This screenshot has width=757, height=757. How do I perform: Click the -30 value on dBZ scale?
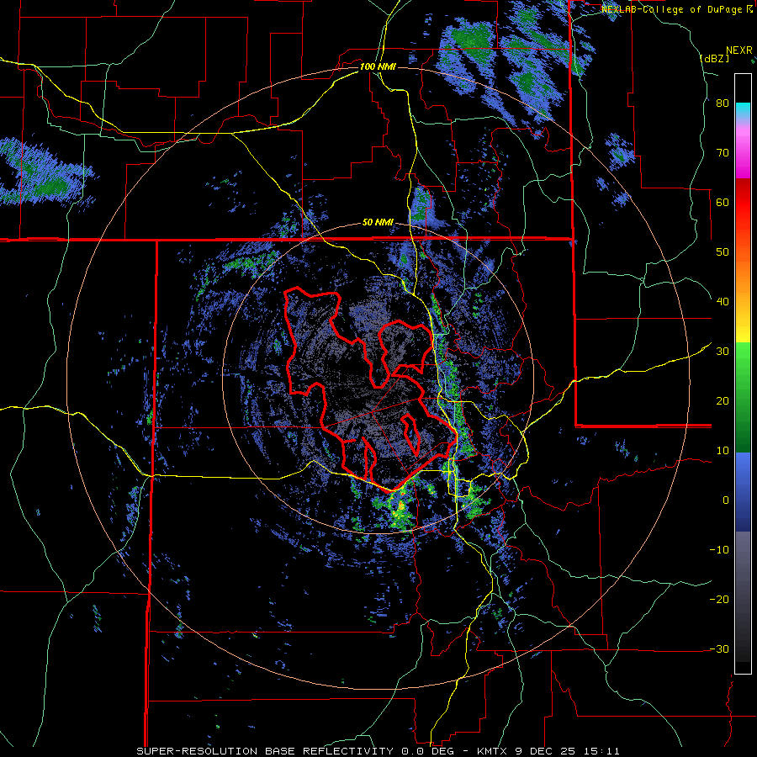719,648
